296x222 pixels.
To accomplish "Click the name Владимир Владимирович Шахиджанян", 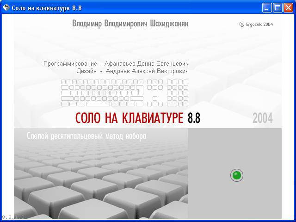I will (130, 24).
